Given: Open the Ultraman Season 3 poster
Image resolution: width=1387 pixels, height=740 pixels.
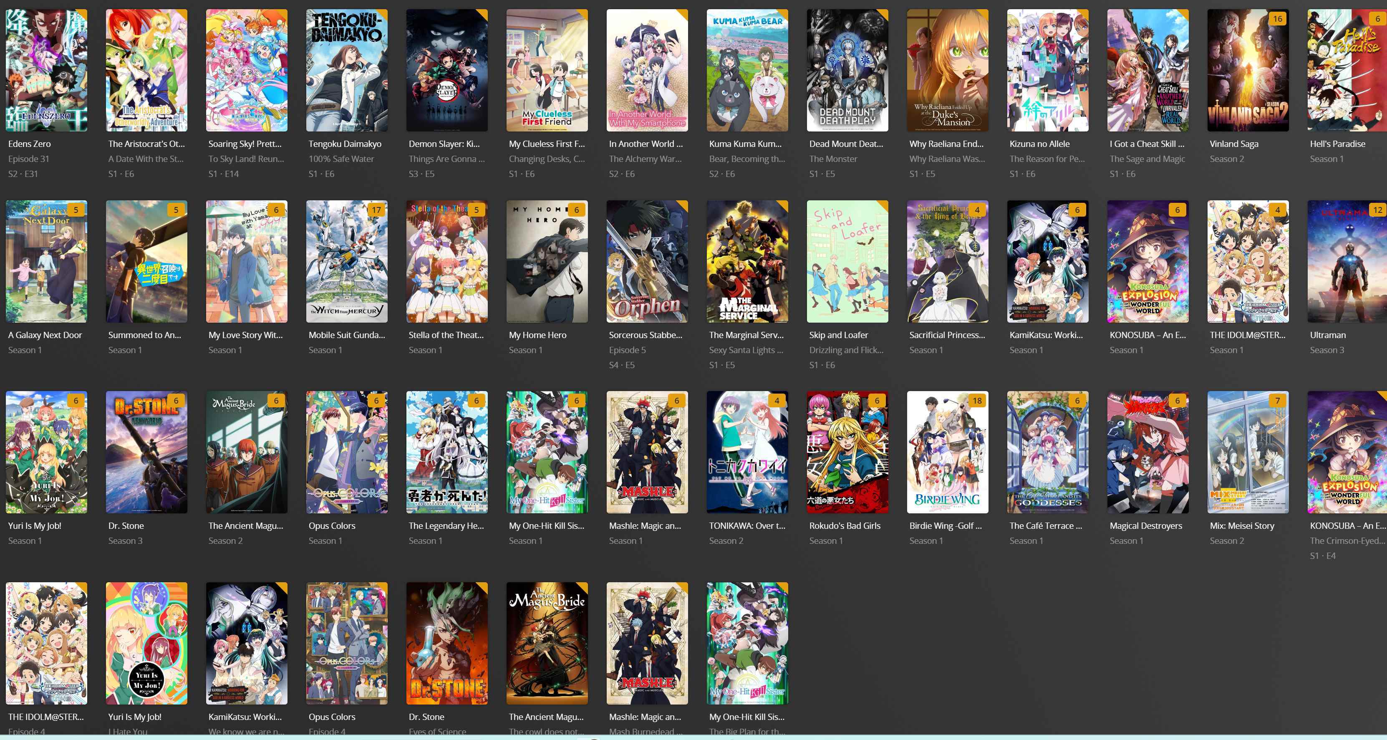Looking at the screenshot, I should 1347,261.
